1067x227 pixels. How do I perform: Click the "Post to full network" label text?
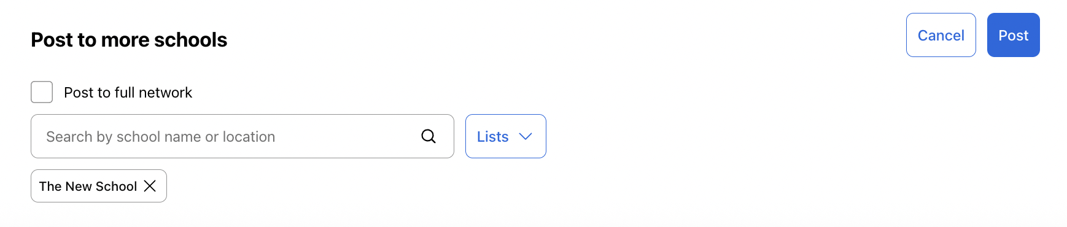click(128, 93)
